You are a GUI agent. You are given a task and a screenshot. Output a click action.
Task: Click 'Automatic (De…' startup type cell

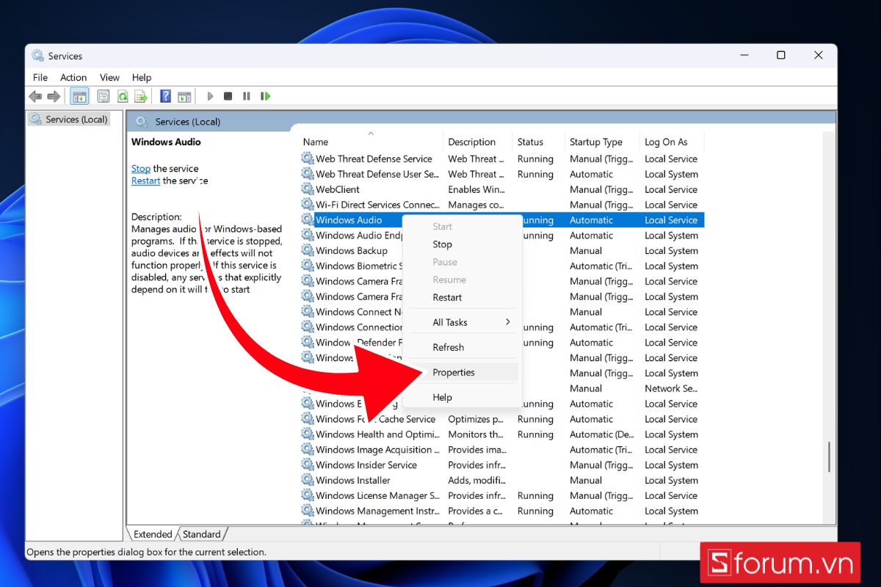[601, 434]
